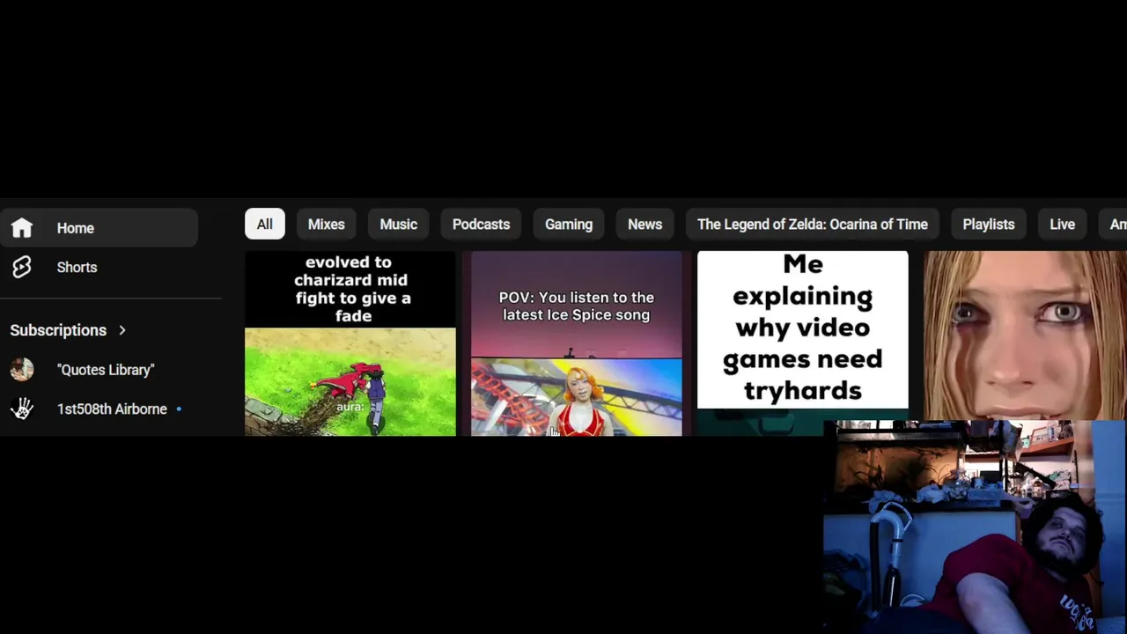Click new-content dot beside 1st508th Airborne
The height and width of the screenshot is (634, 1127).
pos(179,409)
